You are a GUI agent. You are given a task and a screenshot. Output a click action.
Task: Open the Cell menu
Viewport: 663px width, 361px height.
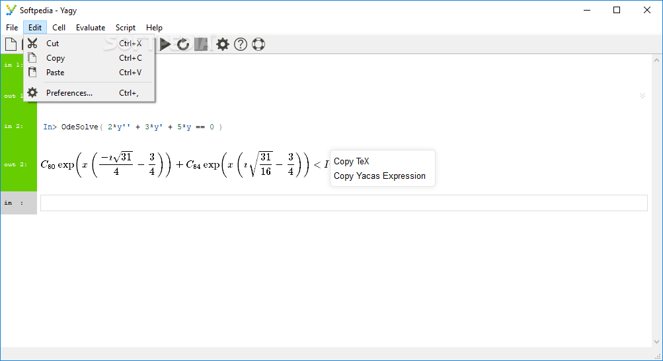click(x=59, y=28)
